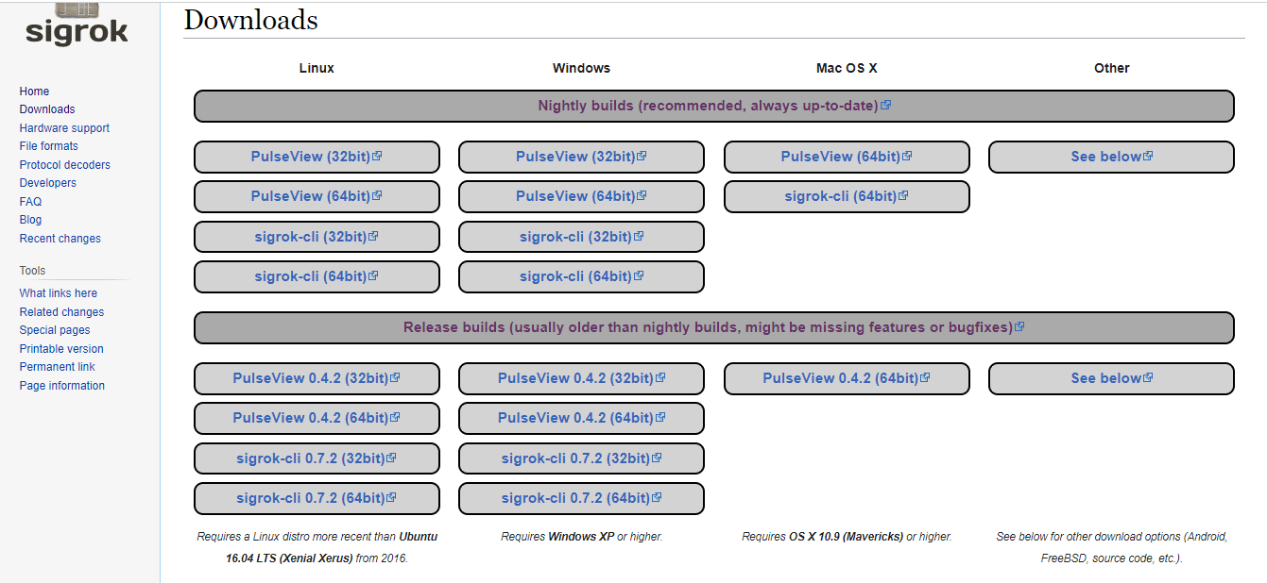Open Protocol decoders page
This screenshot has width=1267, height=583.
click(x=64, y=165)
